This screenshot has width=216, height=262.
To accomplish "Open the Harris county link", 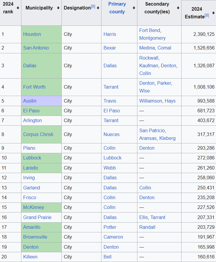I will 110,34.
